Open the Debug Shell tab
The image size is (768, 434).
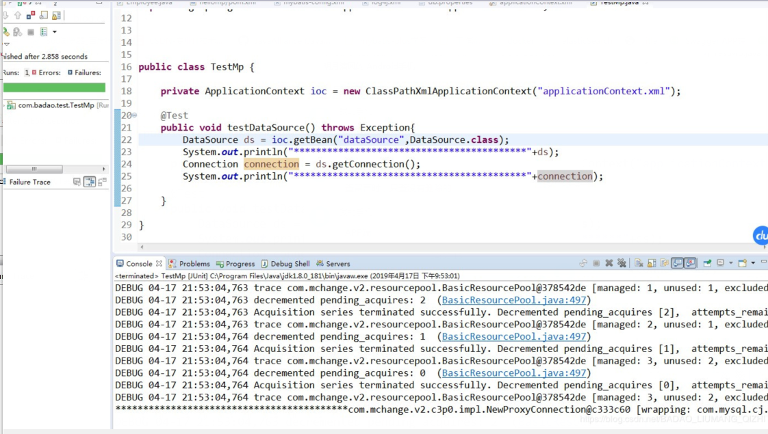(x=285, y=264)
